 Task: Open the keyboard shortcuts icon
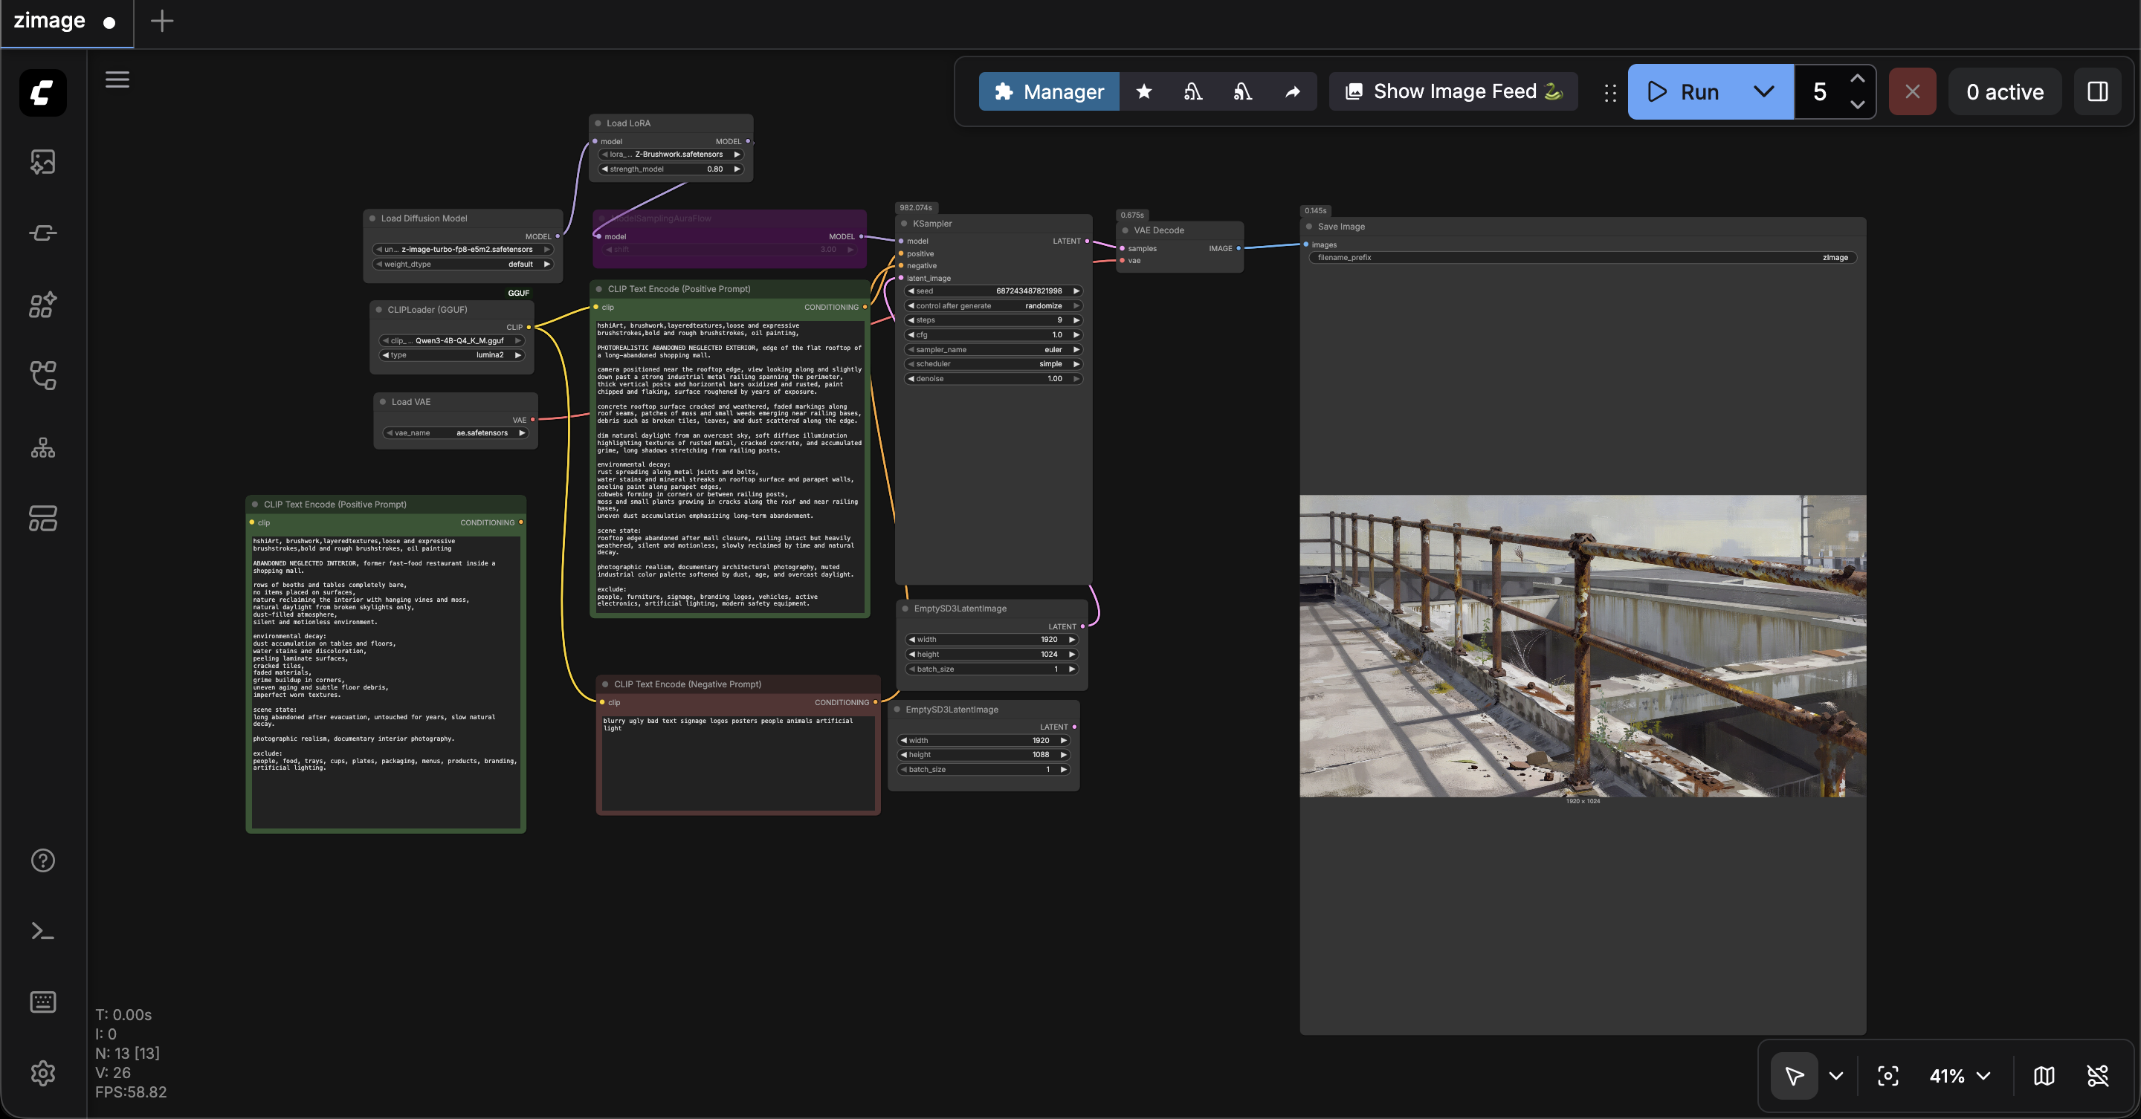click(42, 1002)
